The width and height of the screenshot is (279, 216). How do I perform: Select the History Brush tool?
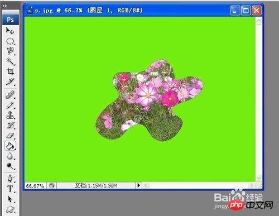[10, 126]
